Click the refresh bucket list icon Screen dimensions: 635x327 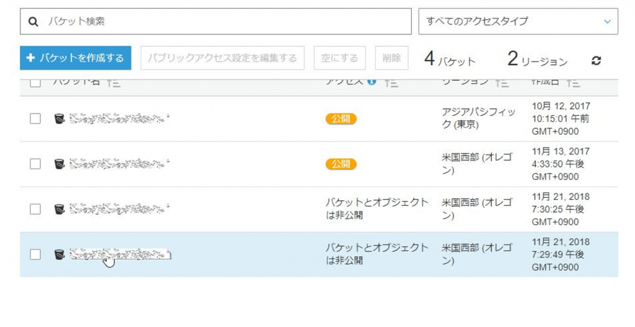[x=596, y=61]
